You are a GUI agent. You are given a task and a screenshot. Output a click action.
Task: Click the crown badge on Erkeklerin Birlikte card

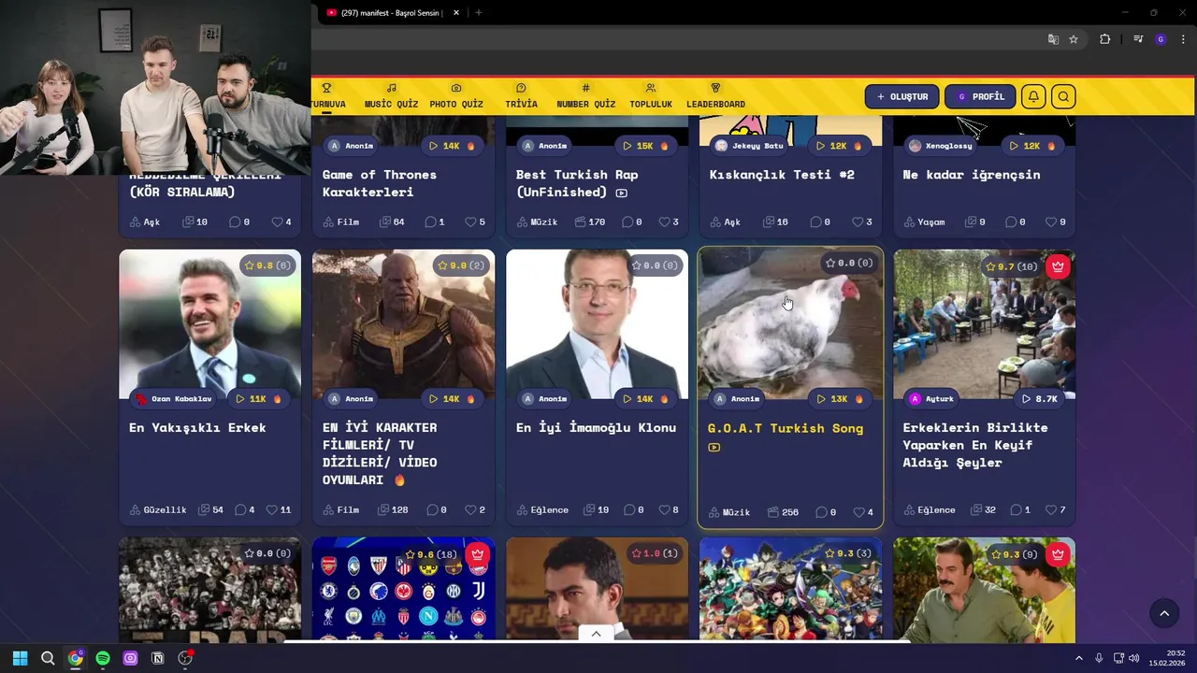click(1058, 266)
